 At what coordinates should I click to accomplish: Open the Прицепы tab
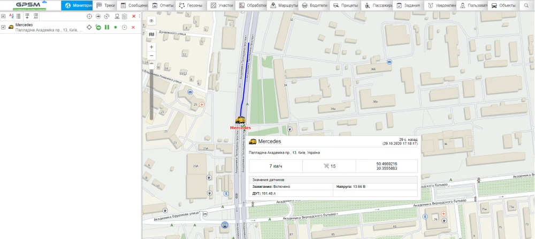point(345,5)
